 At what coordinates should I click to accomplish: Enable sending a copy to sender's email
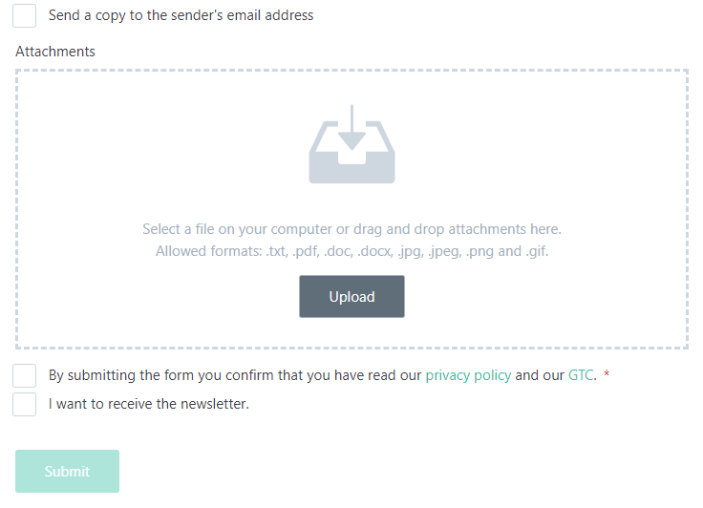pyautogui.click(x=24, y=15)
